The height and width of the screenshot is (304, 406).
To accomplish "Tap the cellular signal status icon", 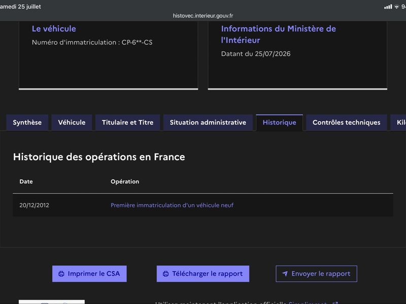I will click(x=388, y=7).
